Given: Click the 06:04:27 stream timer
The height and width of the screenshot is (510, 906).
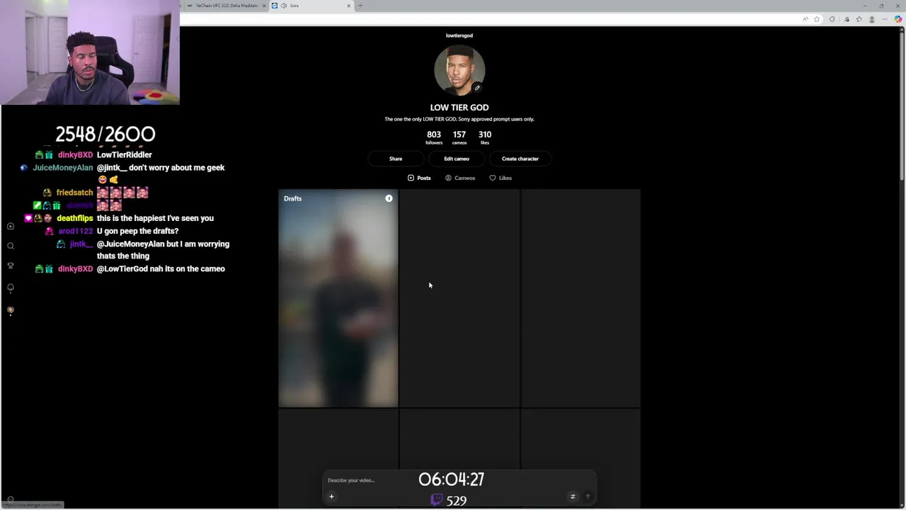Looking at the screenshot, I should pos(451,480).
